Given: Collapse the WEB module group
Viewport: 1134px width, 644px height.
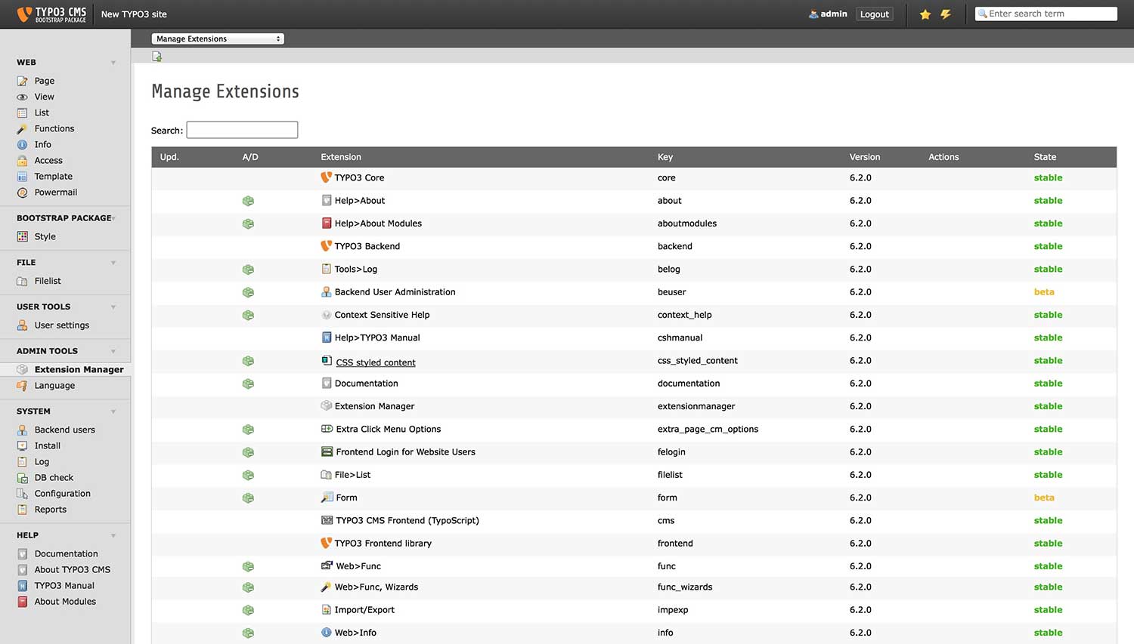Looking at the screenshot, I should [x=113, y=63].
